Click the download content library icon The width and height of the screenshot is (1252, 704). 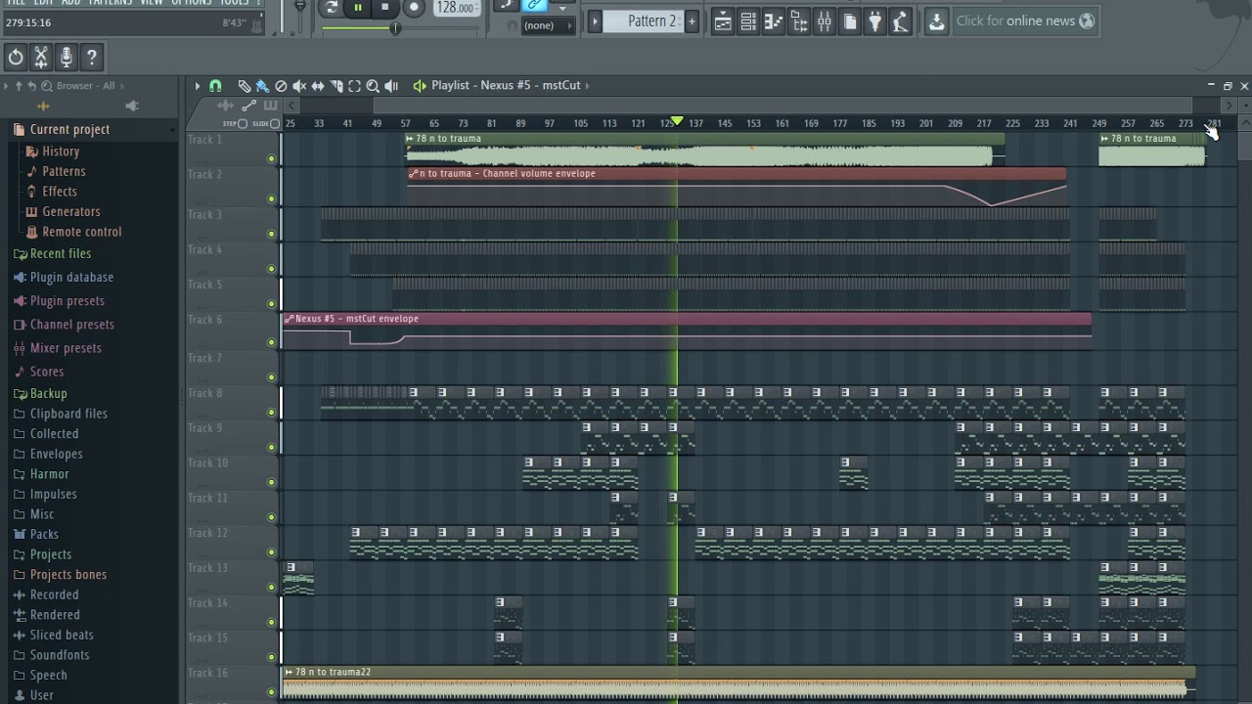(x=936, y=21)
